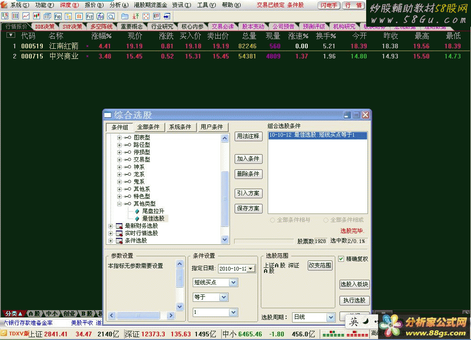The width and height of the screenshot is (471, 340).
Task: Expand the 图表型 tree node
Action: tap(119, 138)
